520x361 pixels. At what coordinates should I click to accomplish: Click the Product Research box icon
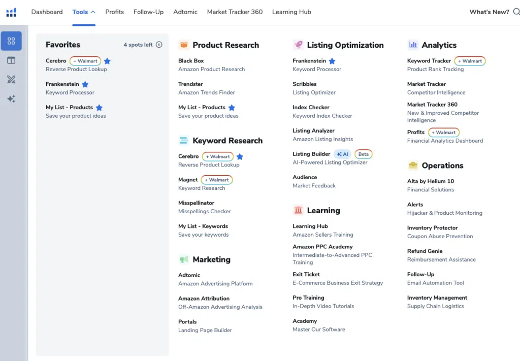(x=184, y=45)
